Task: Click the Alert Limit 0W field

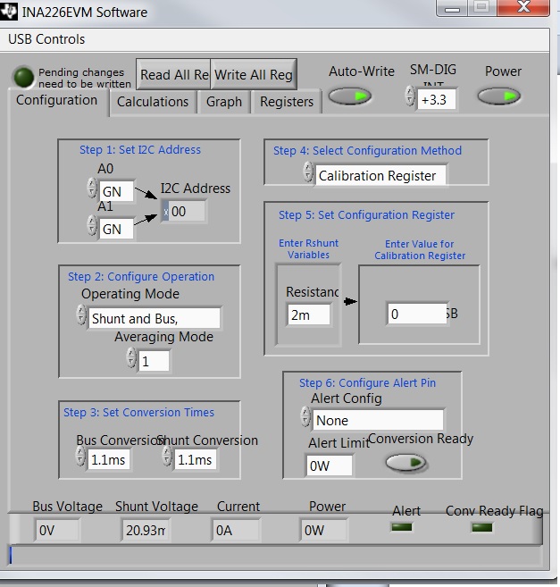Action: pyautogui.click(x=330, y=465)
